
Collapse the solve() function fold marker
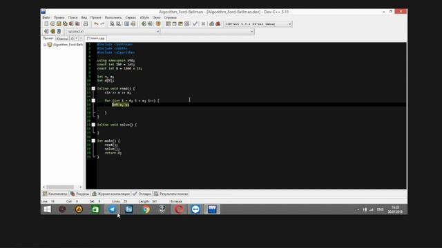pyautogui.click(x=93, y=125)
